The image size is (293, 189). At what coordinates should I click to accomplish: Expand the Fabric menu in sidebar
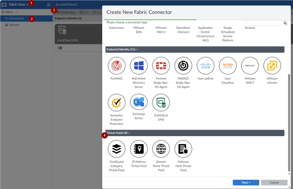click(11, 12)
